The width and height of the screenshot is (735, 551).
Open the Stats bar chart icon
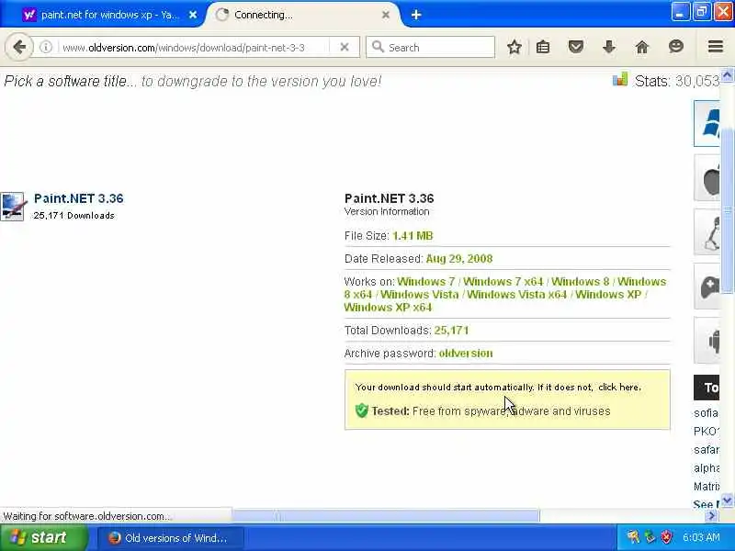point(619,79)
